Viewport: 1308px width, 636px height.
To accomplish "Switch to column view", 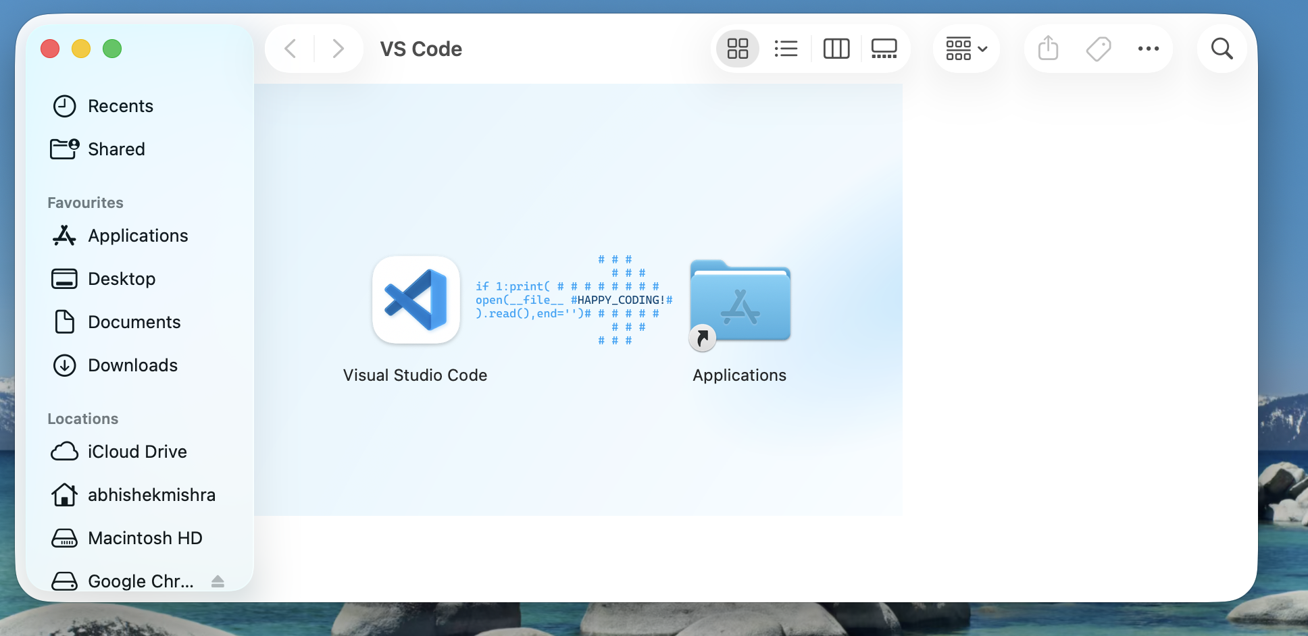I will pyautogui.click(x=836, y=49).
